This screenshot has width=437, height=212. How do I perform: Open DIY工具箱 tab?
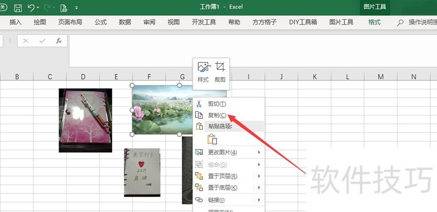303,22
